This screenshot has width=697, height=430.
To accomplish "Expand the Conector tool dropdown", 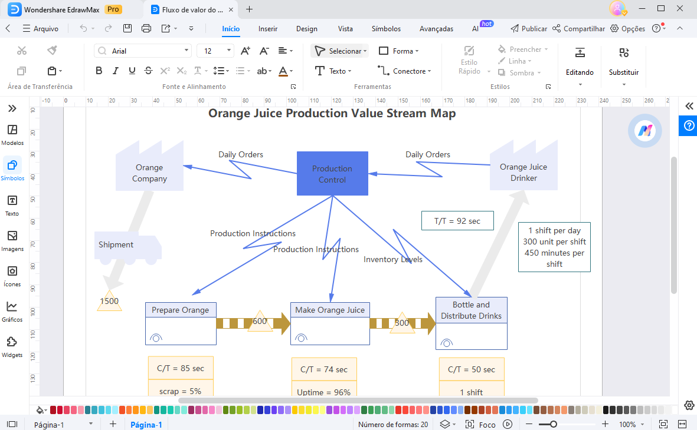I will tap(429, 71).
